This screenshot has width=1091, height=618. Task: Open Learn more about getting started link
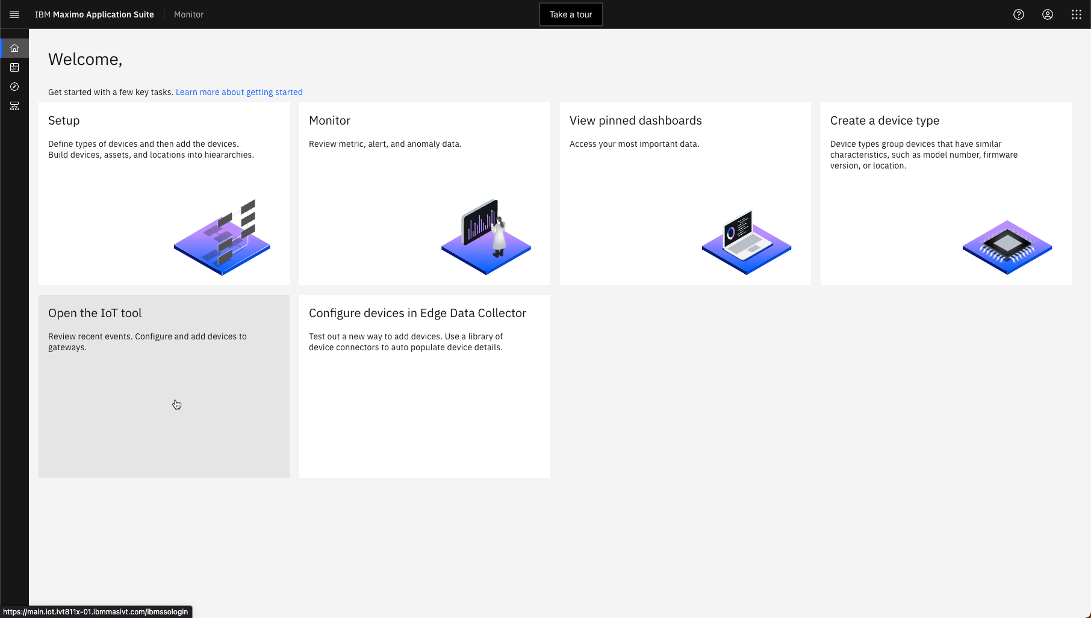coord(239,92)
